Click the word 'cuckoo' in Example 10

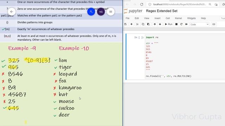66,108
